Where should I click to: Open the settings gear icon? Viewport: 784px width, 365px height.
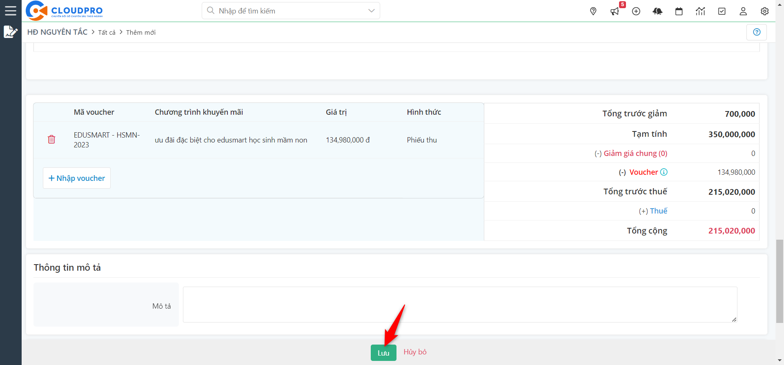click(x=765, y=11)
